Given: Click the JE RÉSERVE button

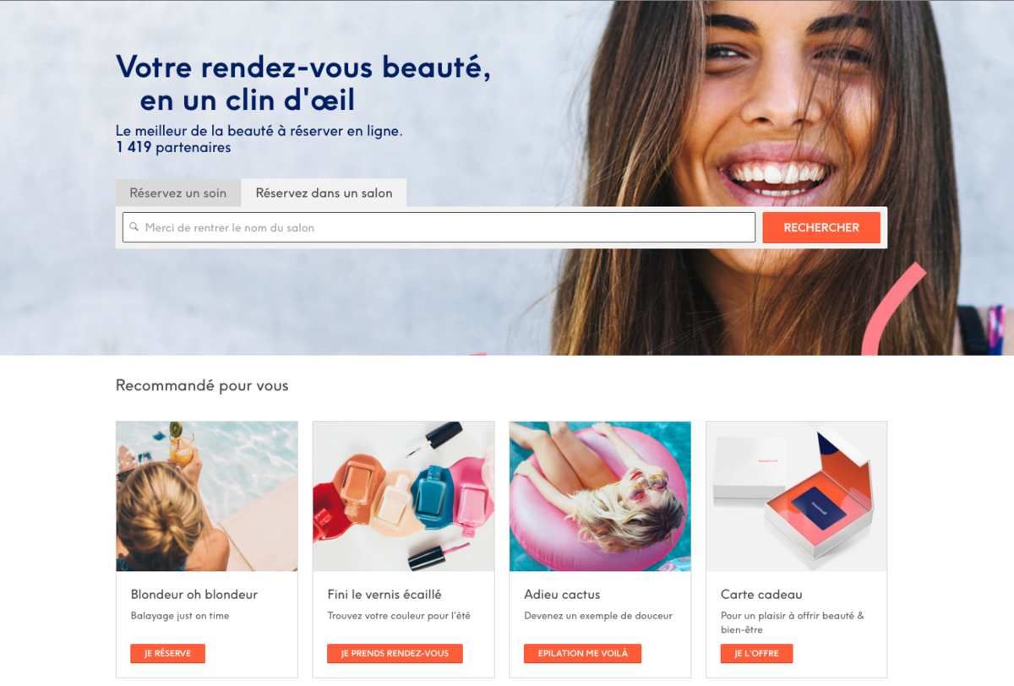Looking at the screenshot, I should [x=167, y=654].
